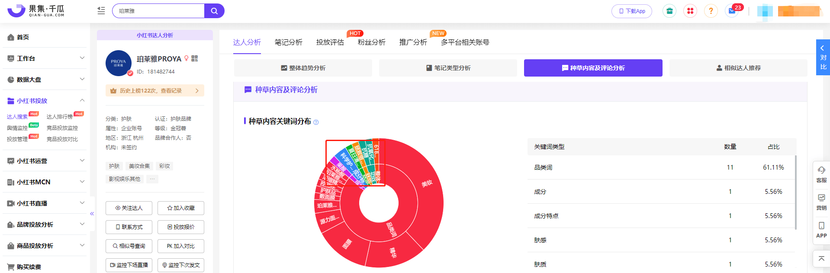Screen dimensions: 830x273
Task: Open the red apps grid icon
Action: click(x=690, y=11)
